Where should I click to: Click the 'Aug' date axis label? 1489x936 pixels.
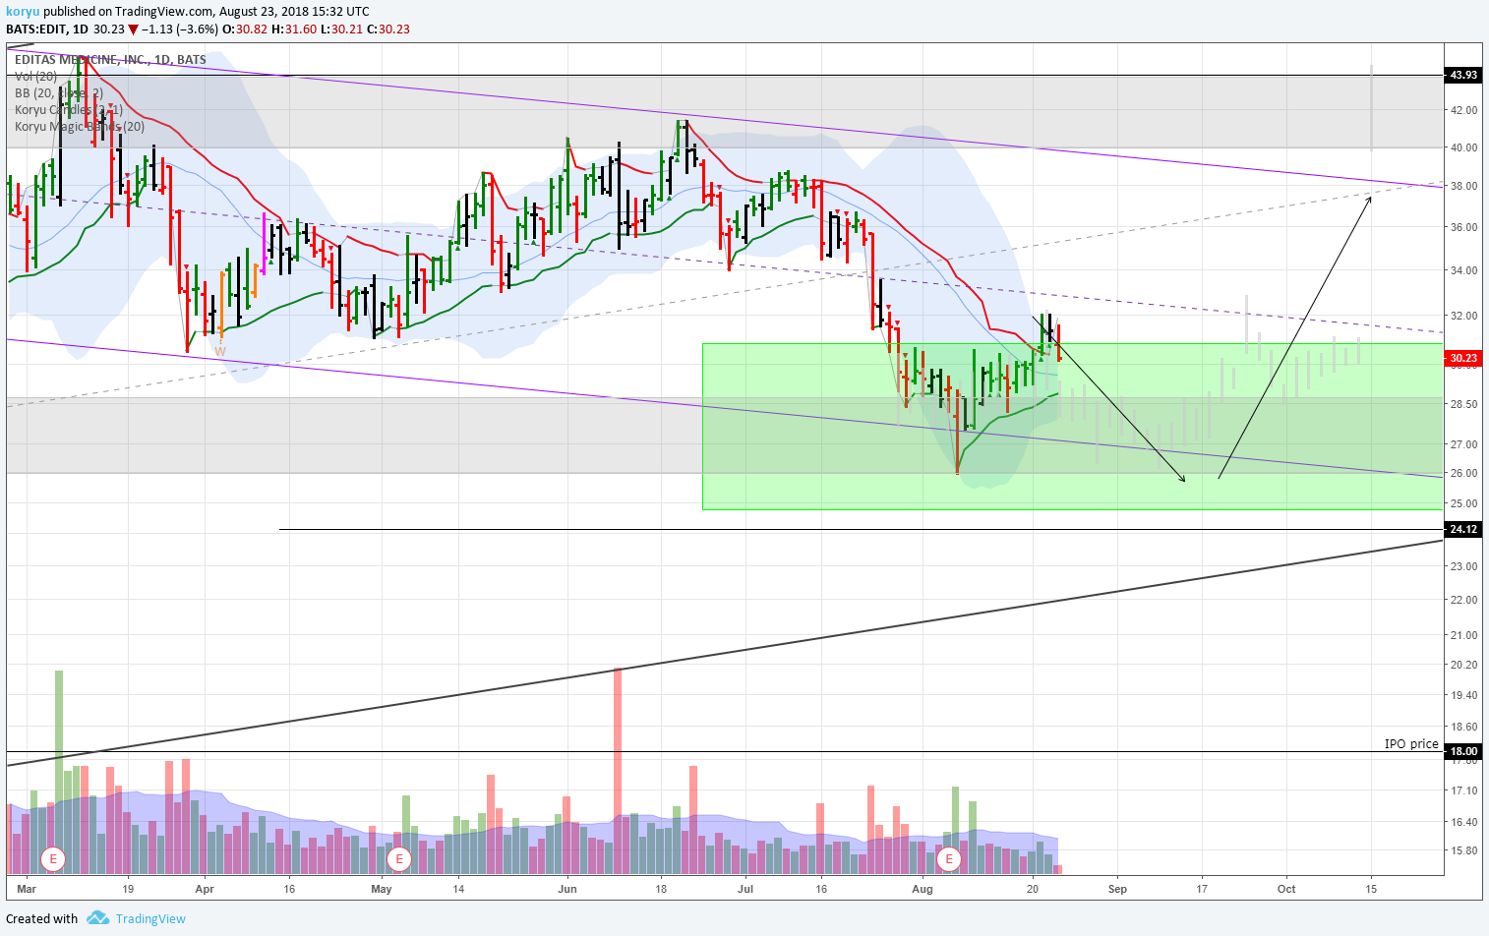(x=923, y=889)
